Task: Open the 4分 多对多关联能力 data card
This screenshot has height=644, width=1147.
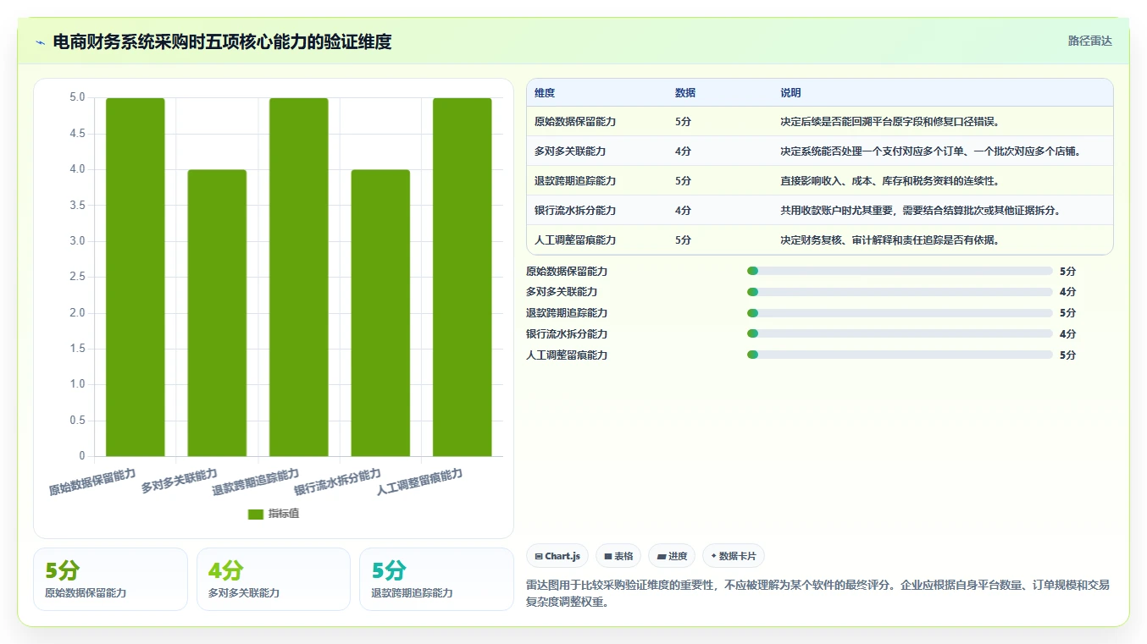Action: (x=273, y=579)
